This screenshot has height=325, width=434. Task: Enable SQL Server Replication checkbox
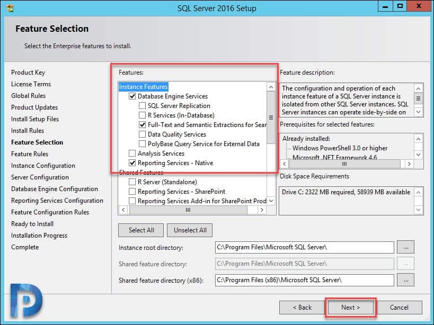(142, 105)
